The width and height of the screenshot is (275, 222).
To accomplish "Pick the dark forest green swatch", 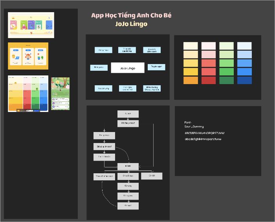I will pyautogui.click(x=226, y=80).
